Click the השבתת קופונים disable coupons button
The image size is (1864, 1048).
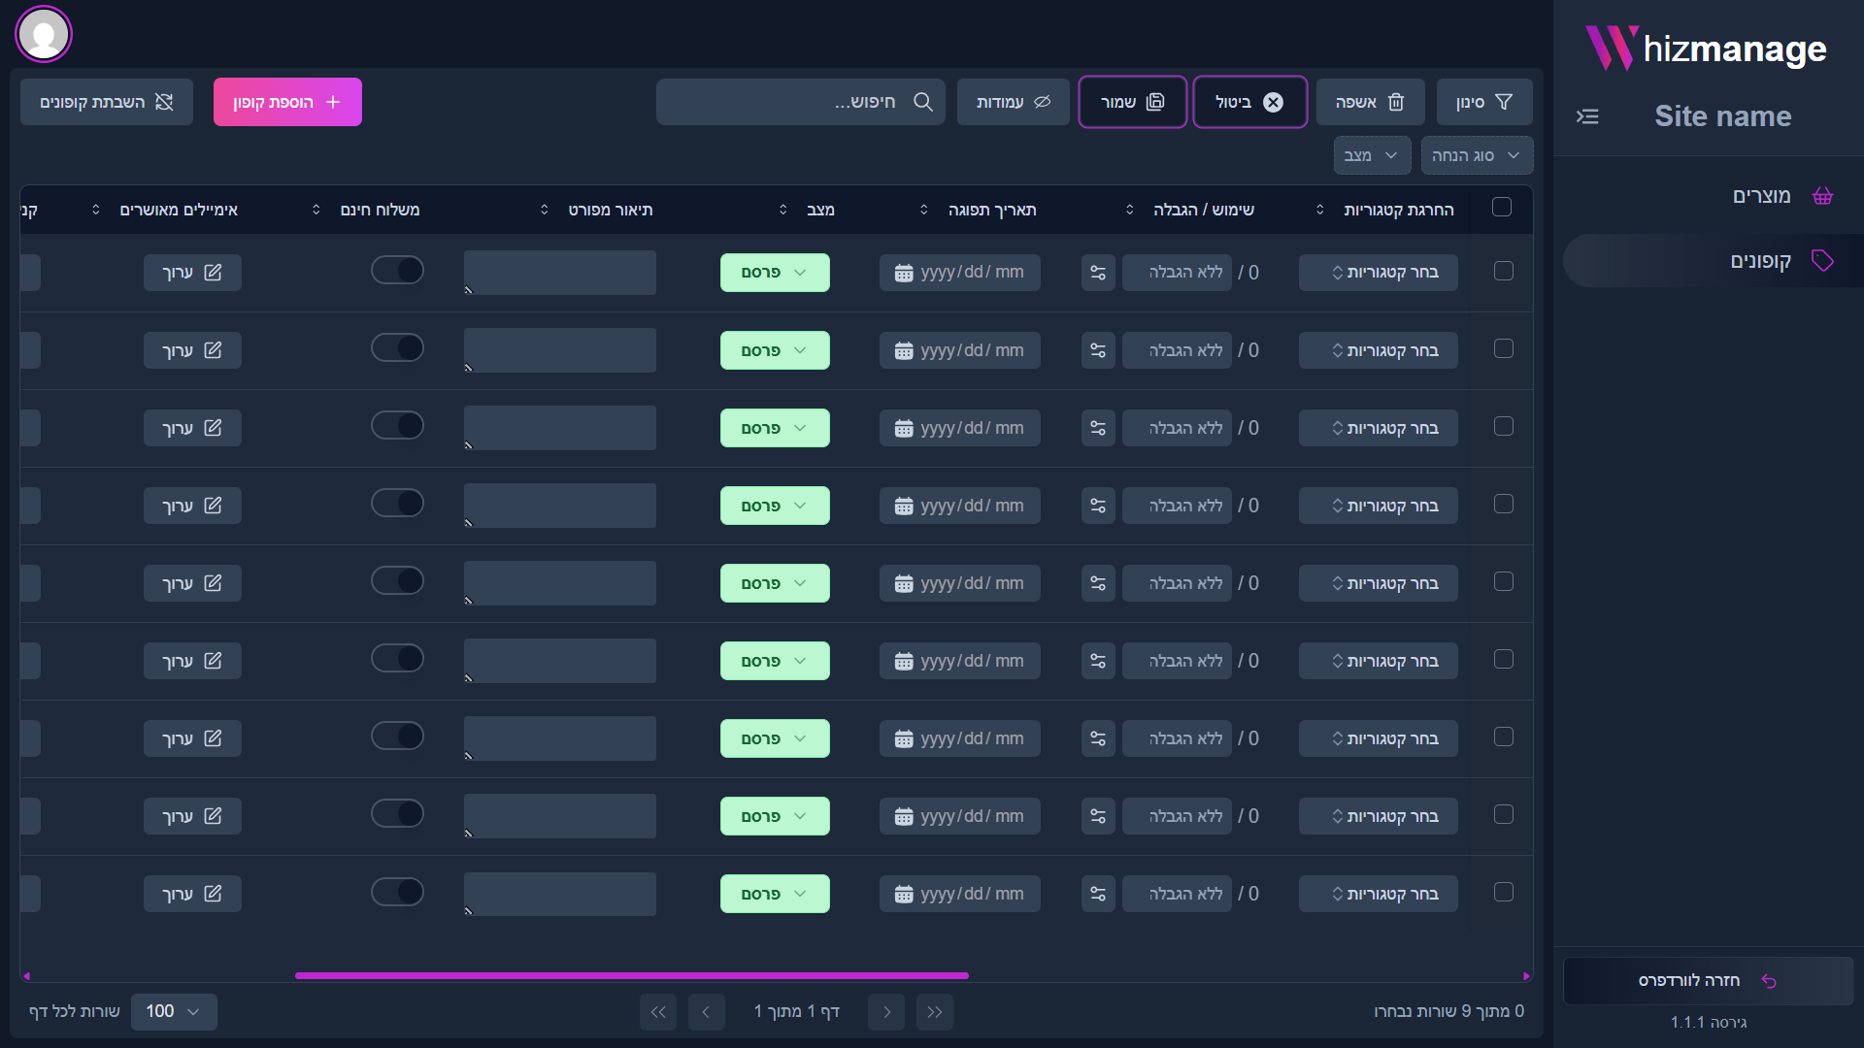[107, 102]
